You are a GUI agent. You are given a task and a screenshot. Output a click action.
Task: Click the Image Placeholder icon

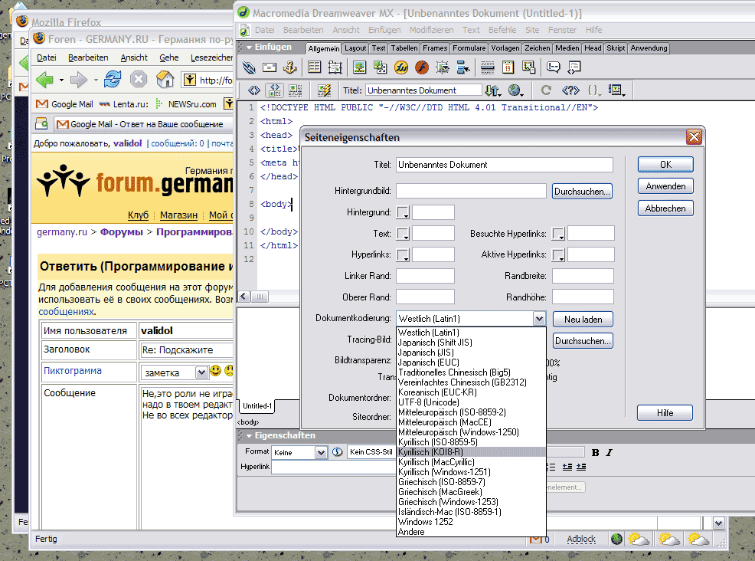(x=381, y=67)
